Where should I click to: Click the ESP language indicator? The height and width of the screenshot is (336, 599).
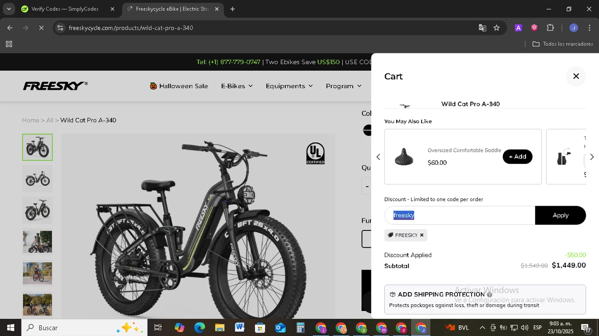coord(538,328)
